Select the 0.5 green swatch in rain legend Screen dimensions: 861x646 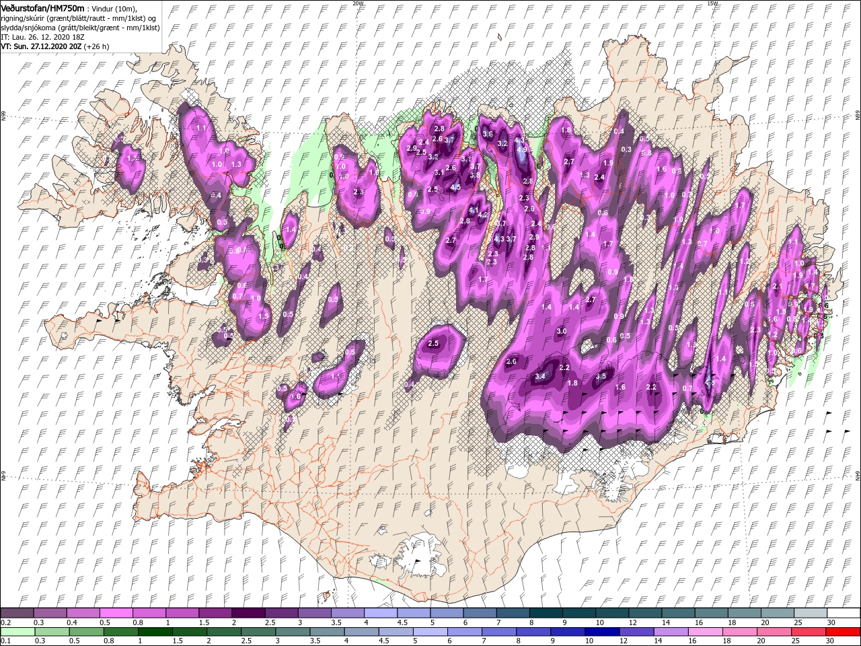[86, 632]
